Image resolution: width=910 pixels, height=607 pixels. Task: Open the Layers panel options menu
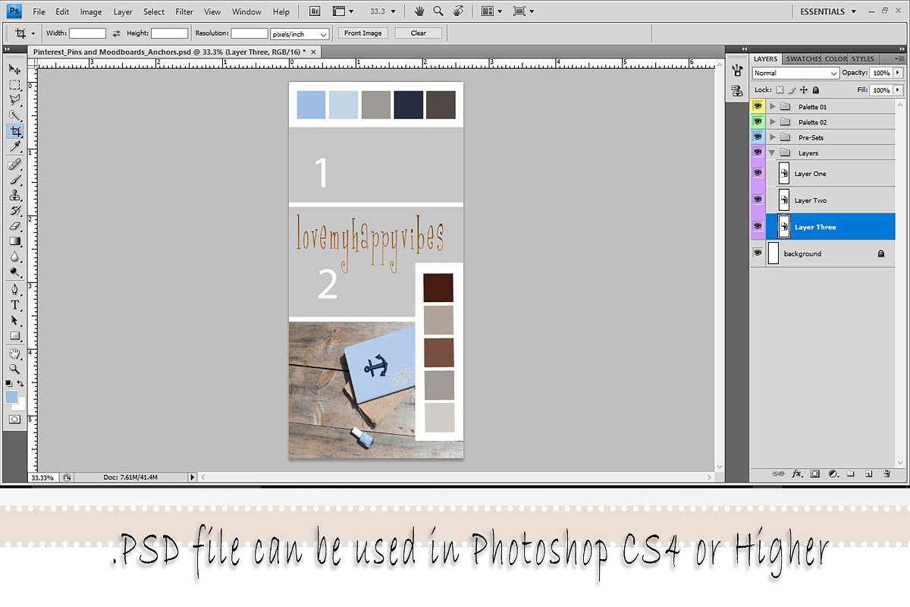pos(899,58)
